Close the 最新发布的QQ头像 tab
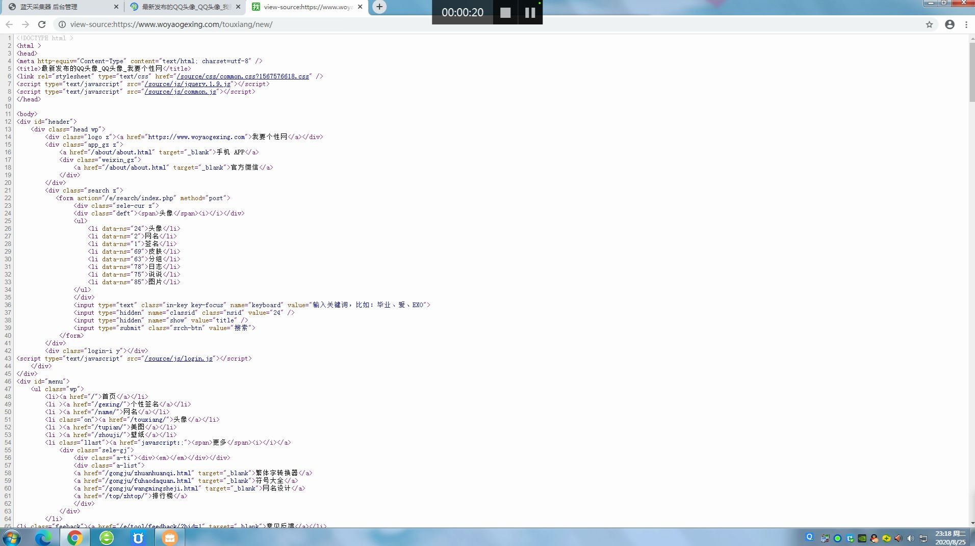 238,7
